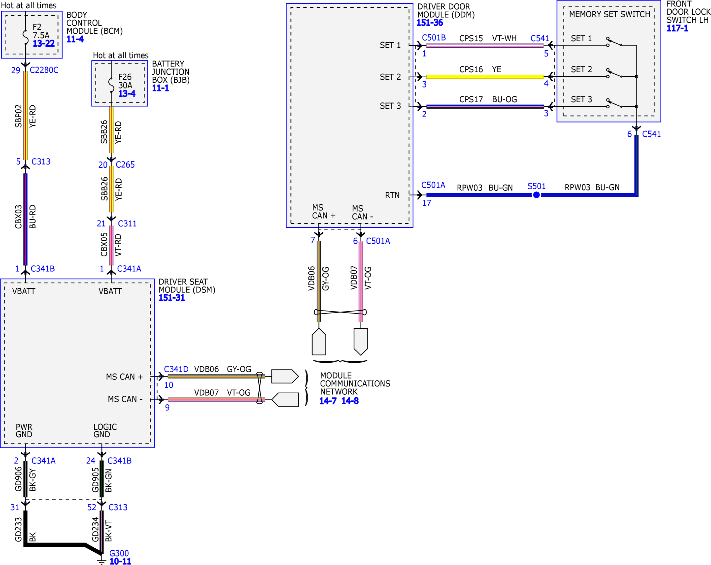This screenshot has width=711, height=565.
Task: Click the F2 7.5A fuse symbol
Action: coord(25,37)
